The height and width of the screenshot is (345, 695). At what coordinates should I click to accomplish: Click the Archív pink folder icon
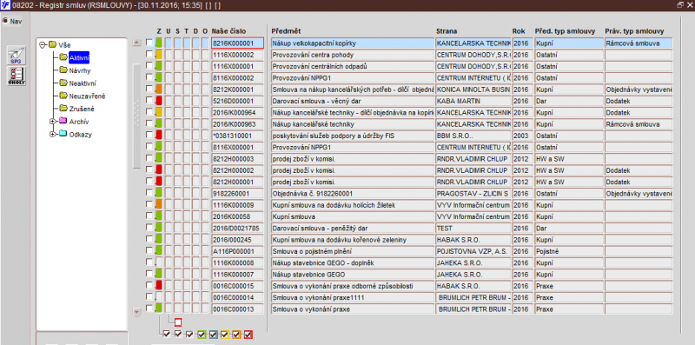(63, 121)
